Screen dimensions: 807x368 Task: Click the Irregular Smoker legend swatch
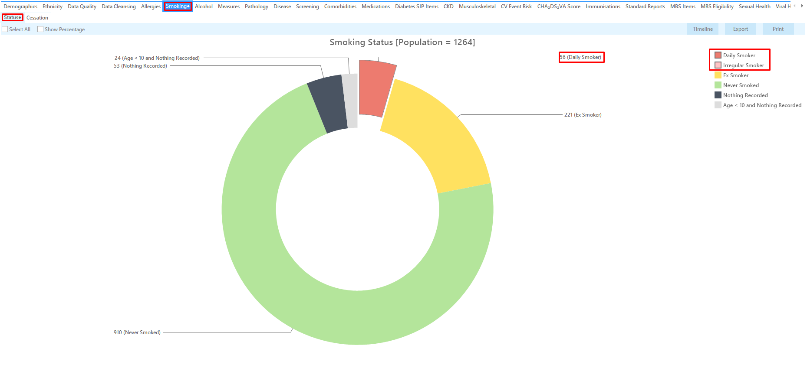tap(718, 65)
